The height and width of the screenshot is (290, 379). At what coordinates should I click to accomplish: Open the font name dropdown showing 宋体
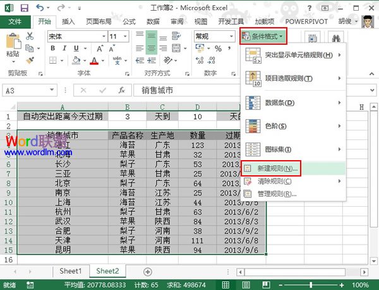(75, 37)
